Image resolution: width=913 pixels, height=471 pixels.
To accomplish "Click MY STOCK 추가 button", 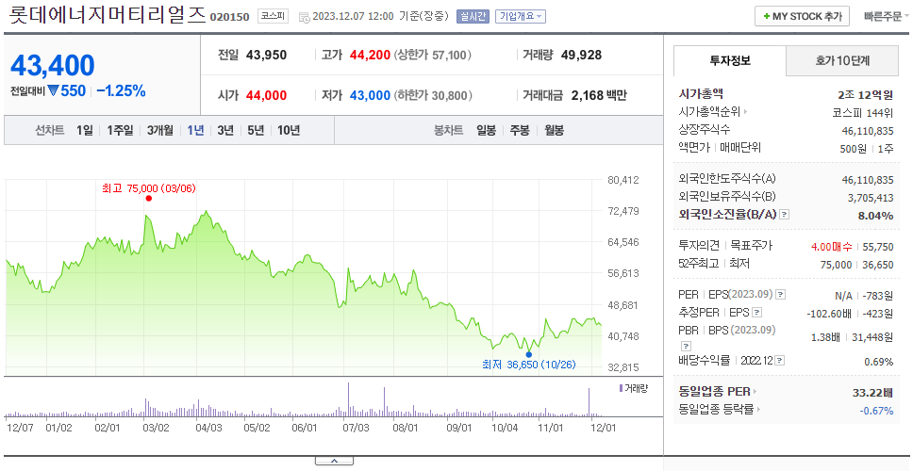I will [802, 16].
